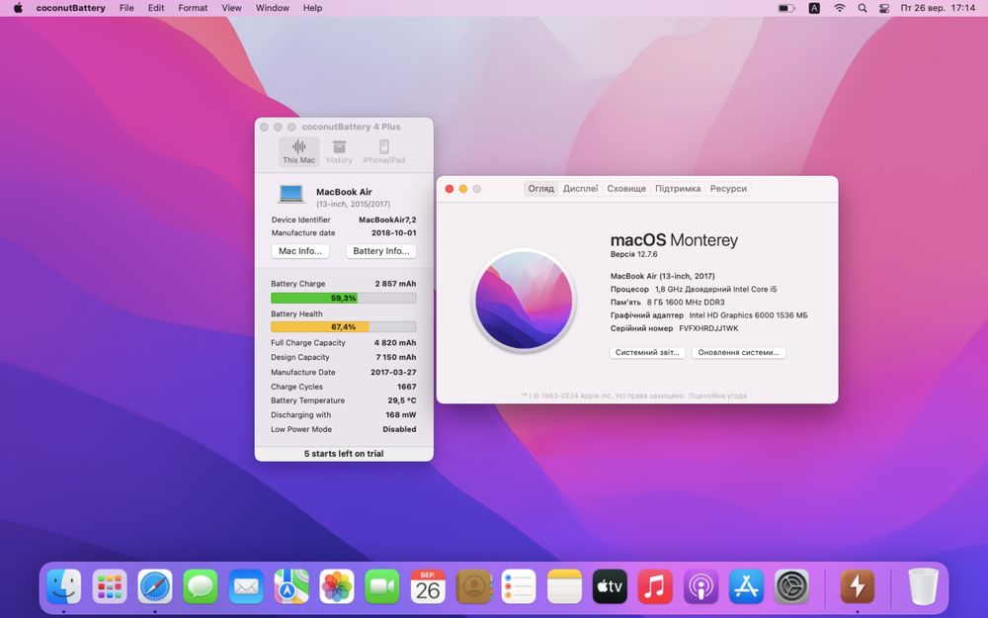Open Maps from the Dock
The height and width of the screenshot is (618, 988).
[291, 586]
